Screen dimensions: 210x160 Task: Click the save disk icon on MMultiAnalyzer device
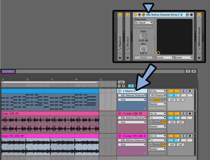click(x=199, y=58)
